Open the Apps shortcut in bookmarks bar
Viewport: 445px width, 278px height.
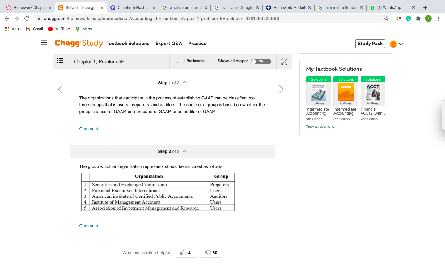coord(13,29)
